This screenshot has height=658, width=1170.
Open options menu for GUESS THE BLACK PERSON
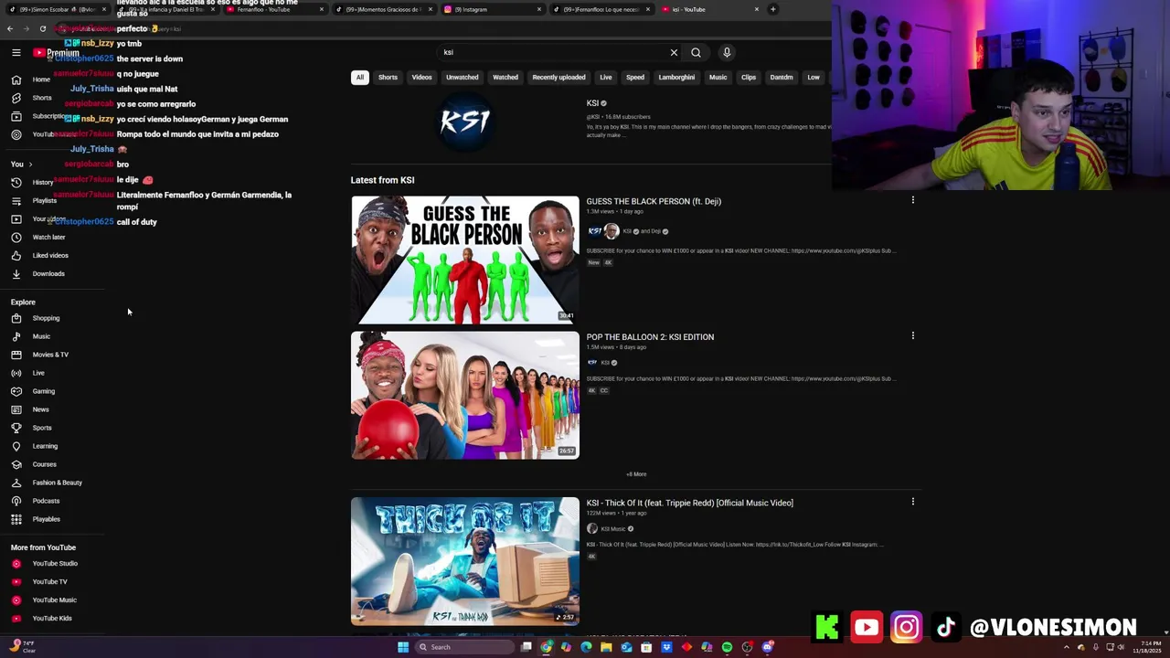pos(912,200)
